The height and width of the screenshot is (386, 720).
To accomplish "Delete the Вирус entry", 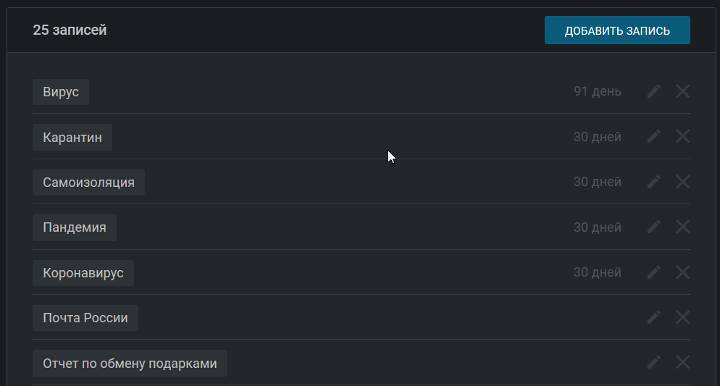I will coord(682,91).
